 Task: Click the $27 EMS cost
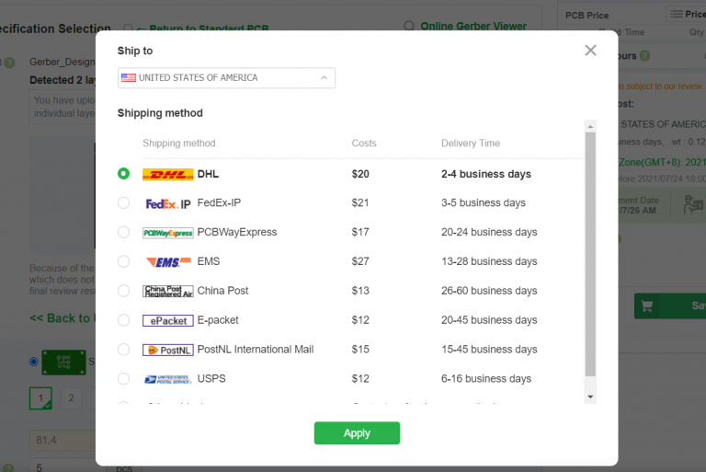360,261
